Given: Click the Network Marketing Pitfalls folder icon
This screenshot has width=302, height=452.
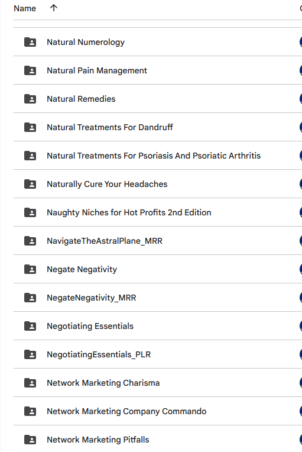Looking at the screenshot, I should (x=30, y=440).
